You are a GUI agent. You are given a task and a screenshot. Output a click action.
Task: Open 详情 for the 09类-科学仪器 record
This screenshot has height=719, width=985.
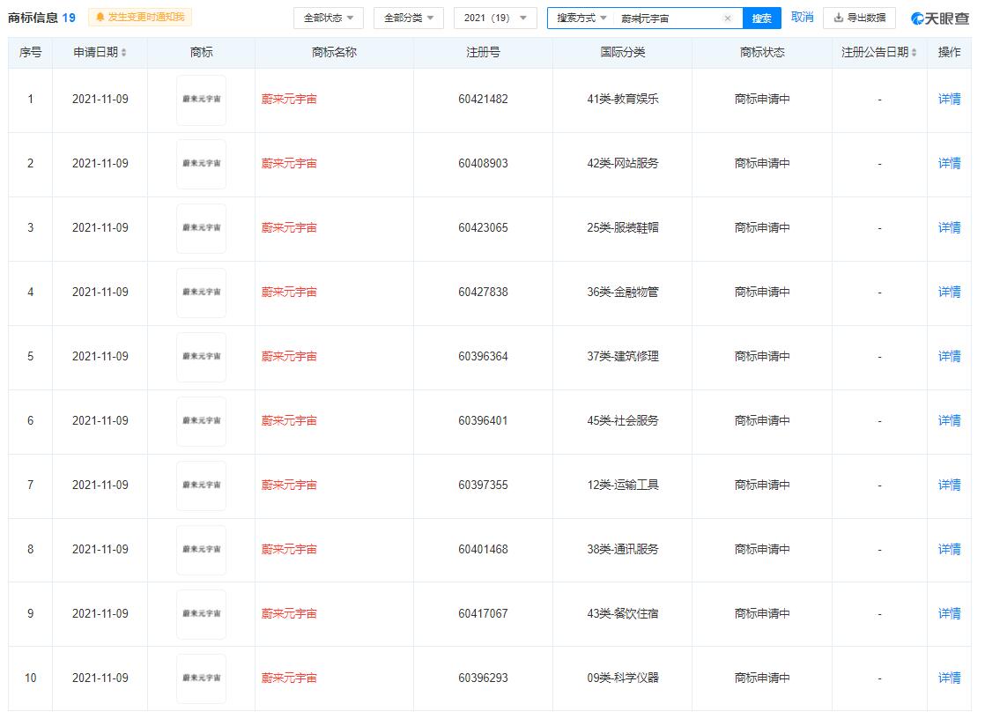[x=948, y=678]
